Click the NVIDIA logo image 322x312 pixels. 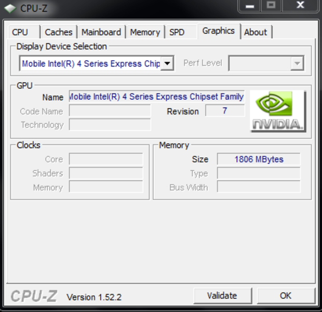[x=278, y=111]
